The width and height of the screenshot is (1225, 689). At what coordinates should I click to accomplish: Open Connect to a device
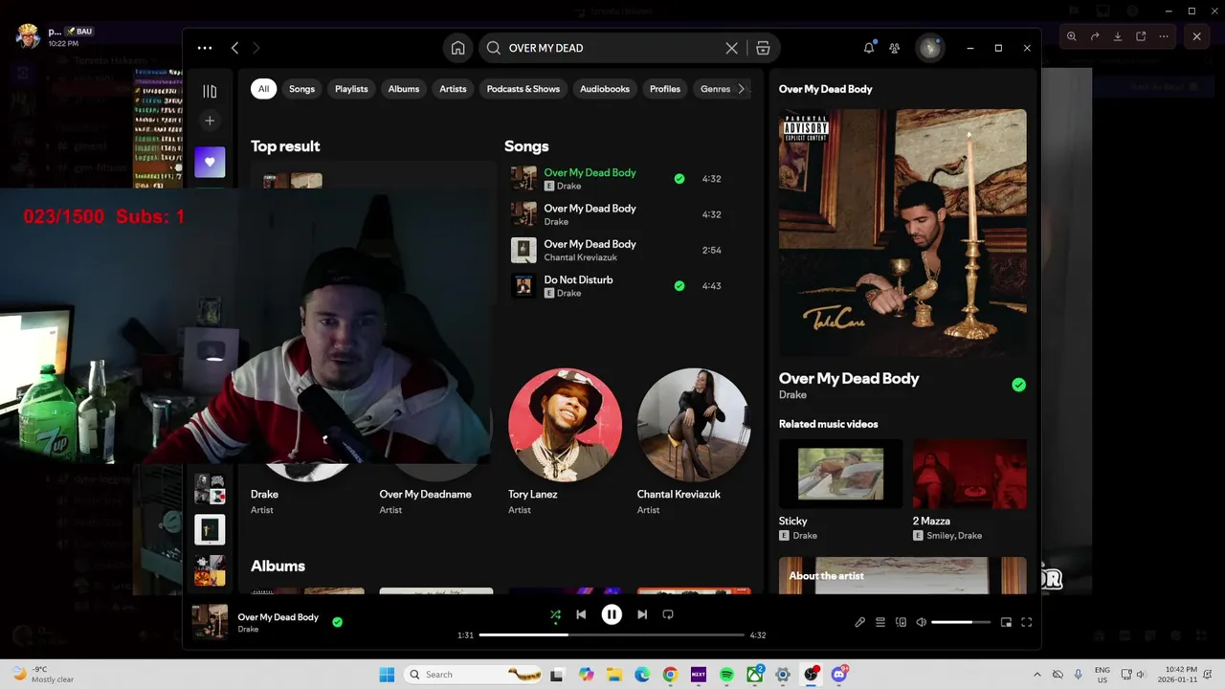point(901,622)
